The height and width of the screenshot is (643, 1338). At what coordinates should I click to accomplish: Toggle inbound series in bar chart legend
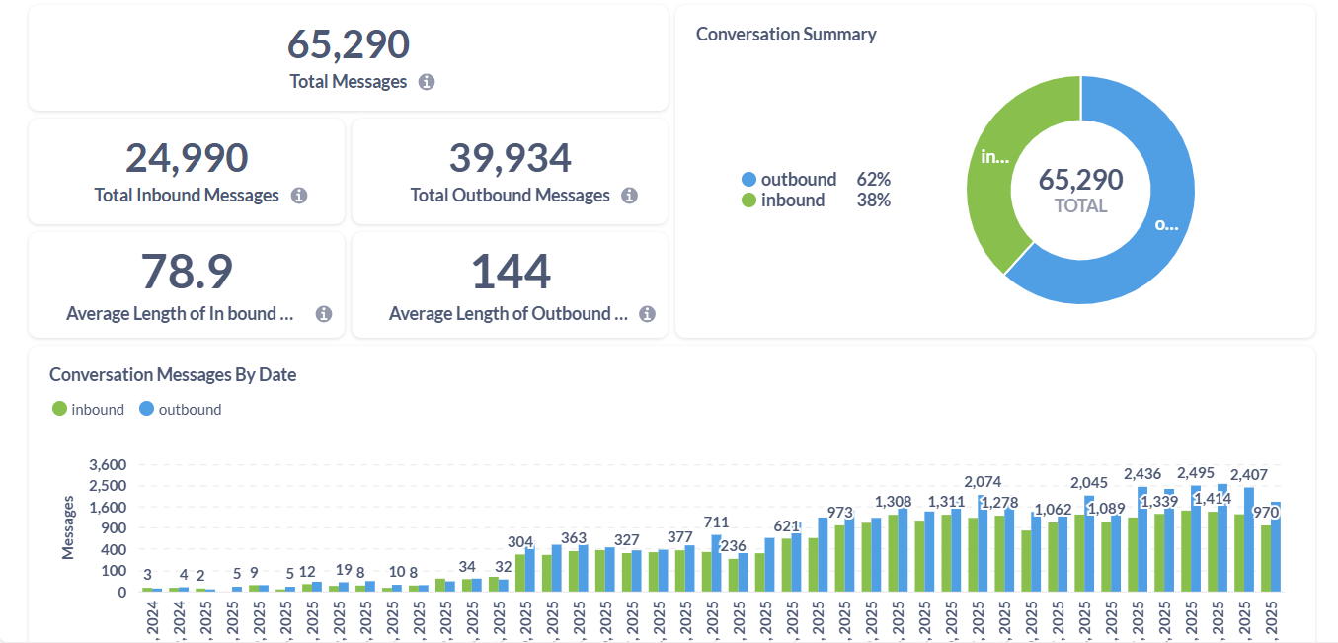[89, 409]
